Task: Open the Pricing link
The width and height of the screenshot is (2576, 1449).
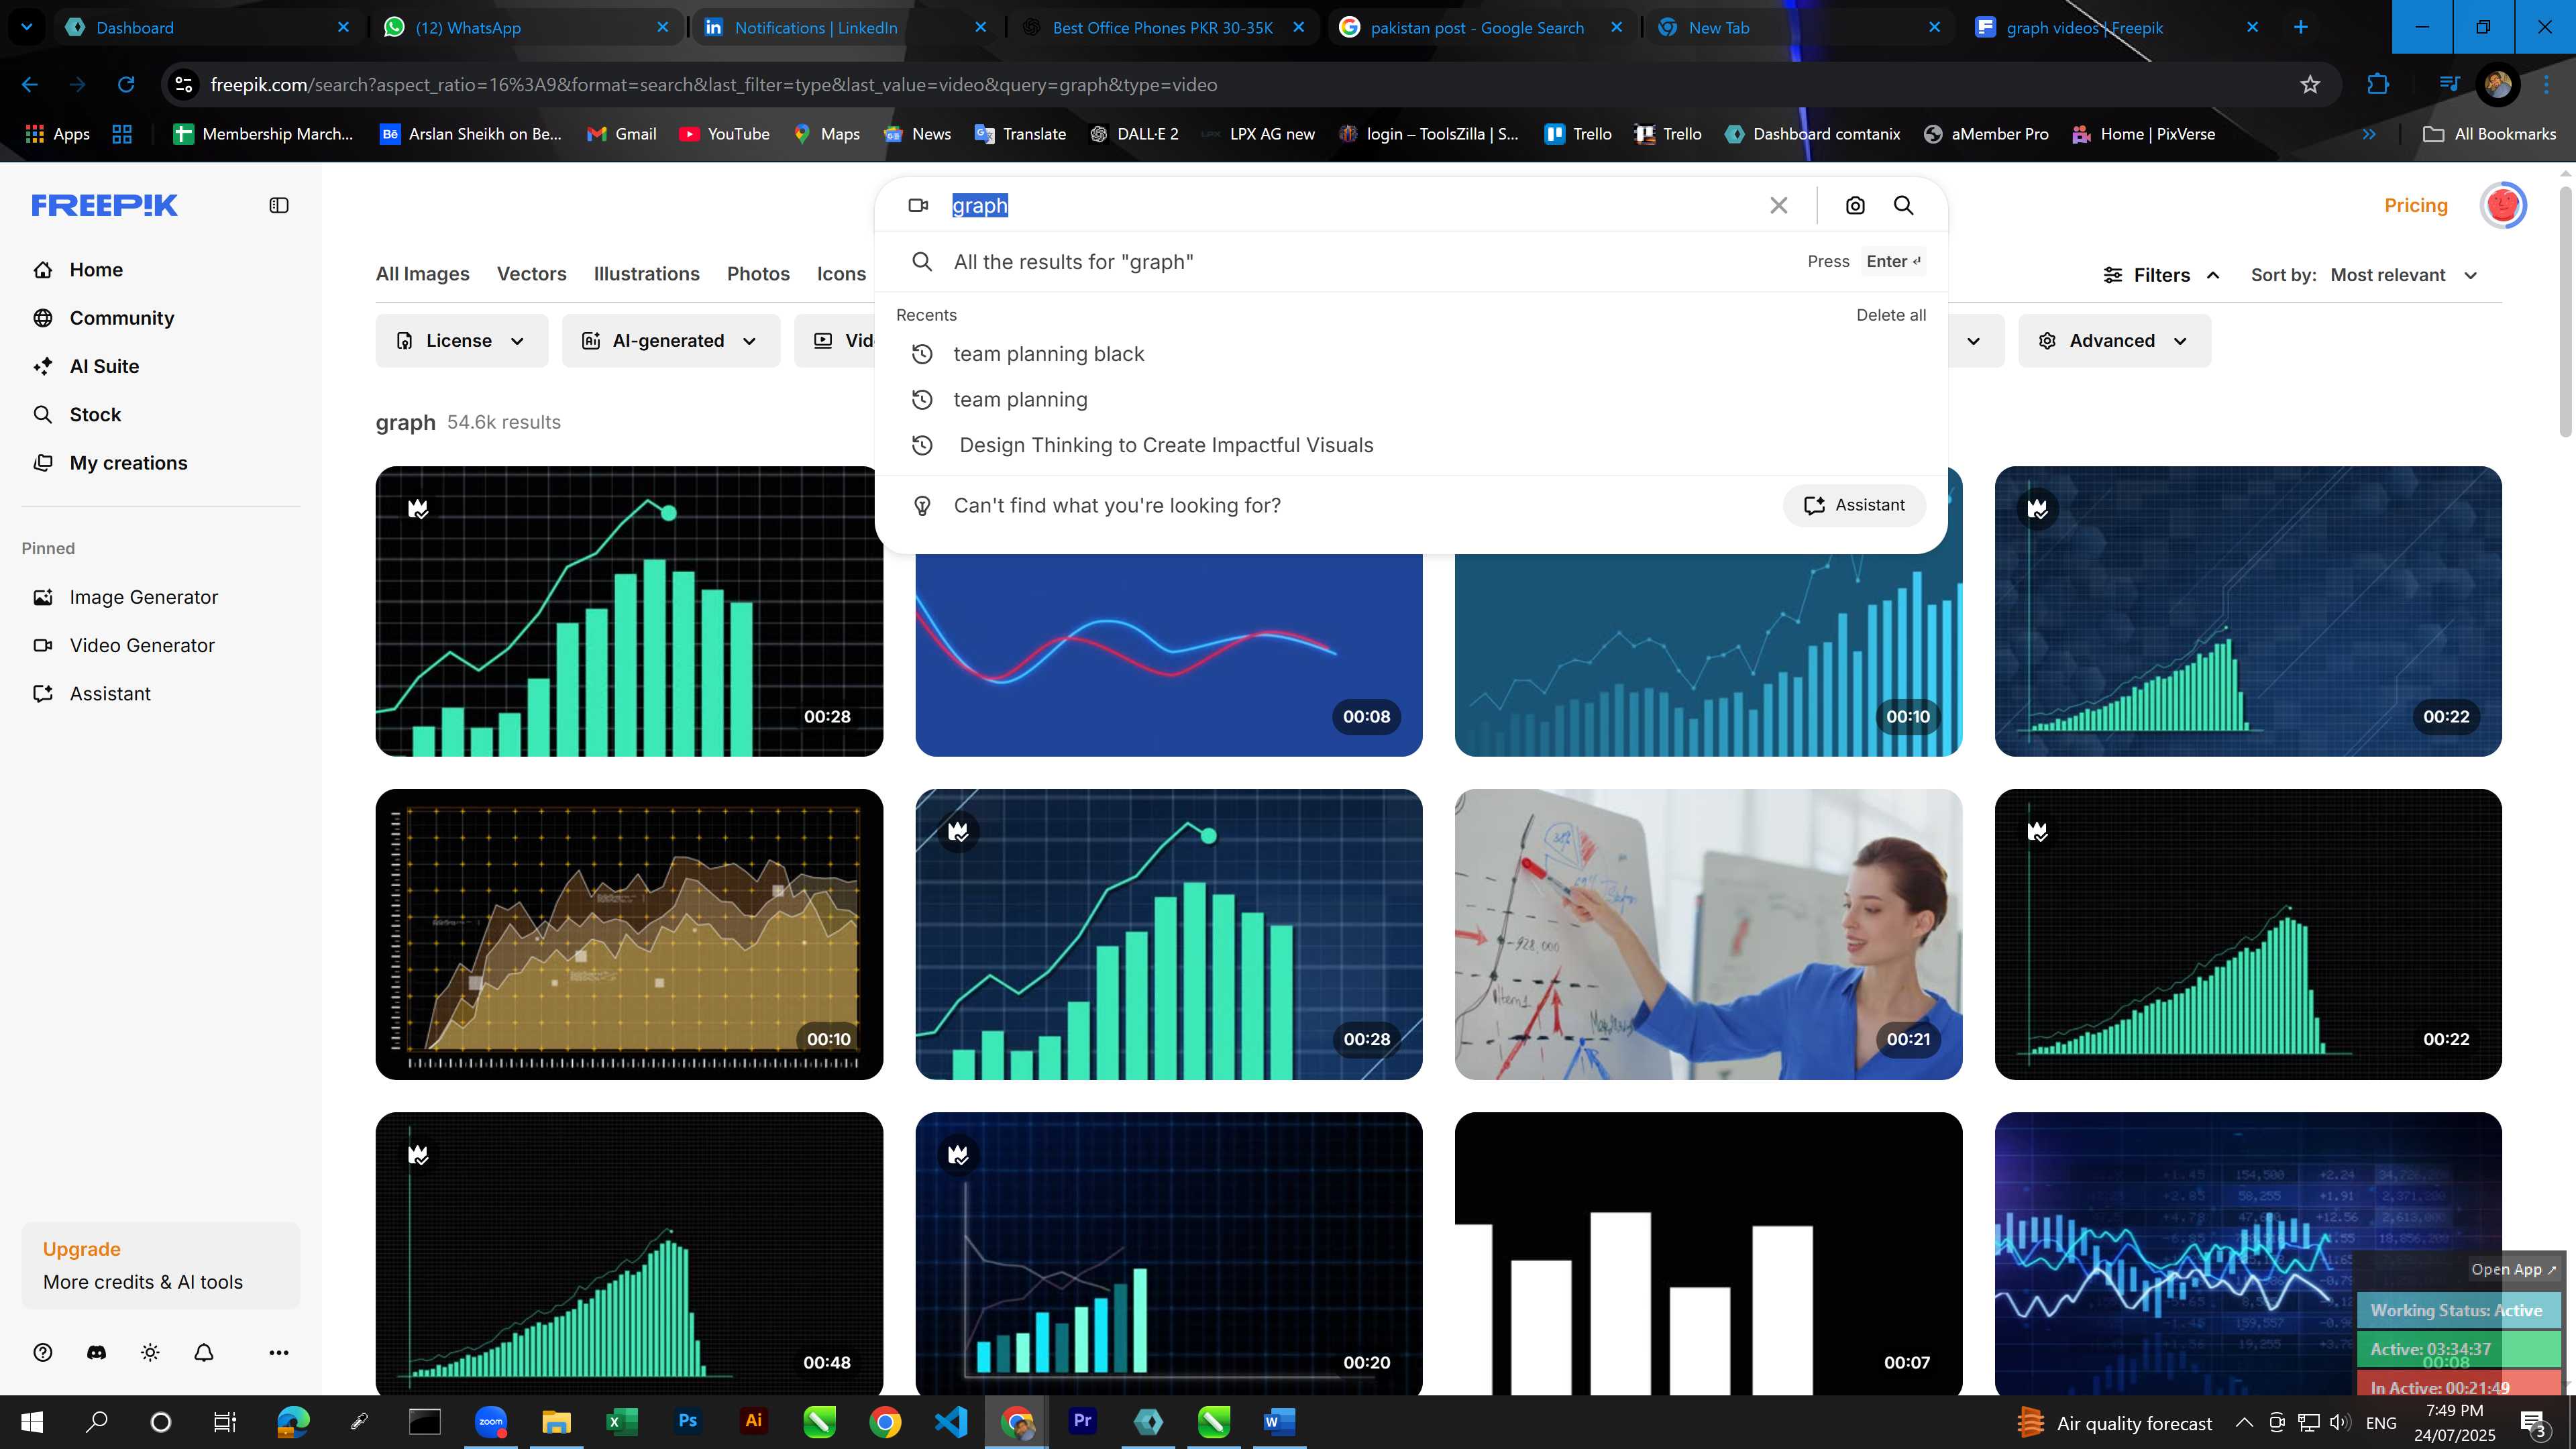Action: (x=2415, y=205)
